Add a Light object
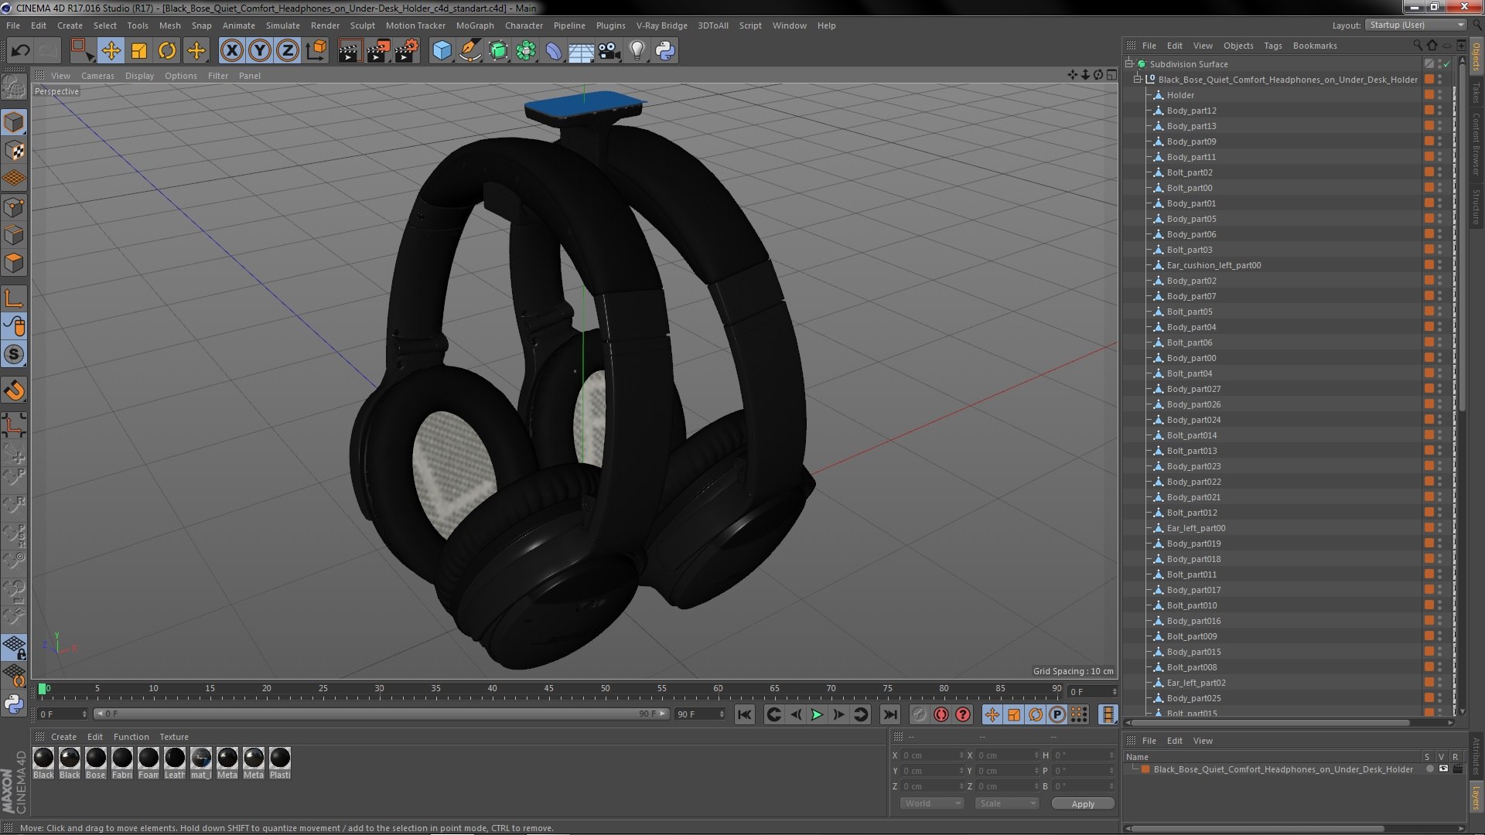1485x835 pixels. tap(637, 51)
